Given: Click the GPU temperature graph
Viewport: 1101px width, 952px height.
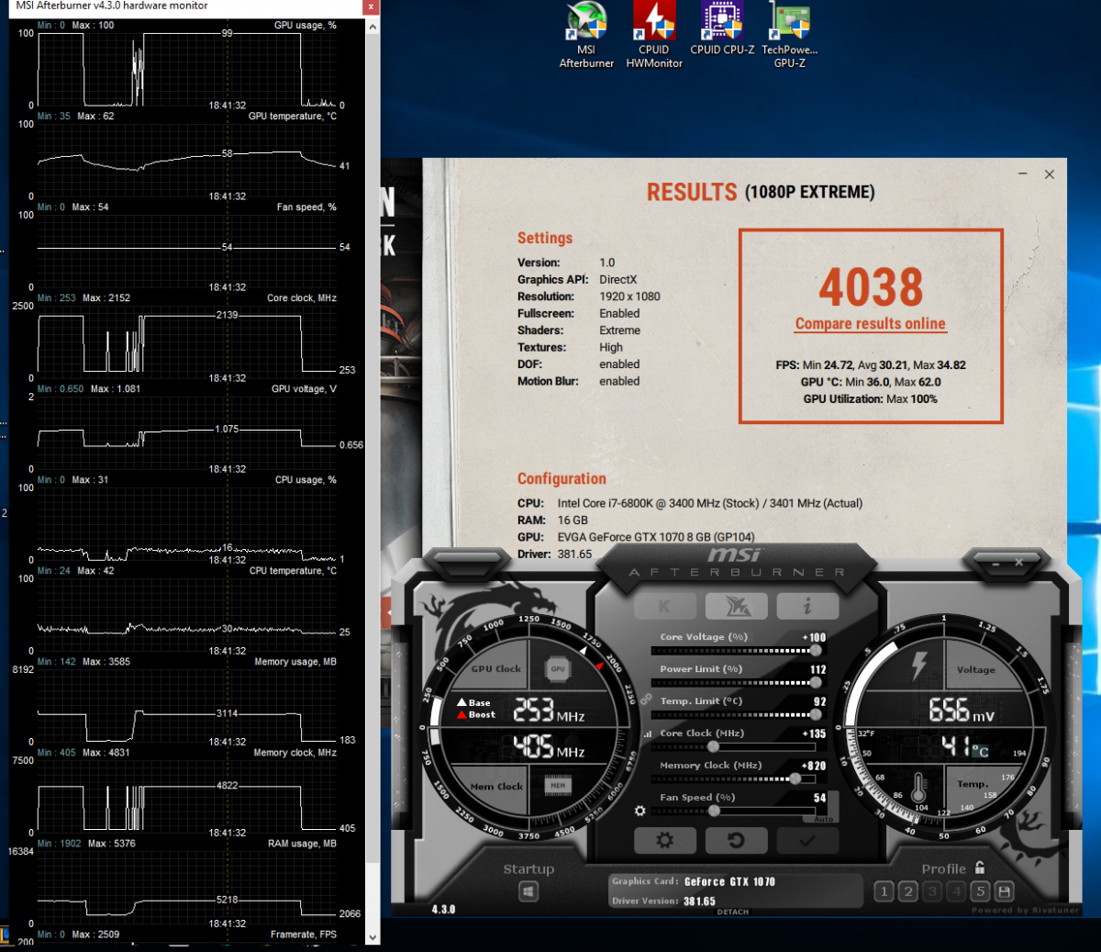Looking at the screenshot, I should [186, 160].
